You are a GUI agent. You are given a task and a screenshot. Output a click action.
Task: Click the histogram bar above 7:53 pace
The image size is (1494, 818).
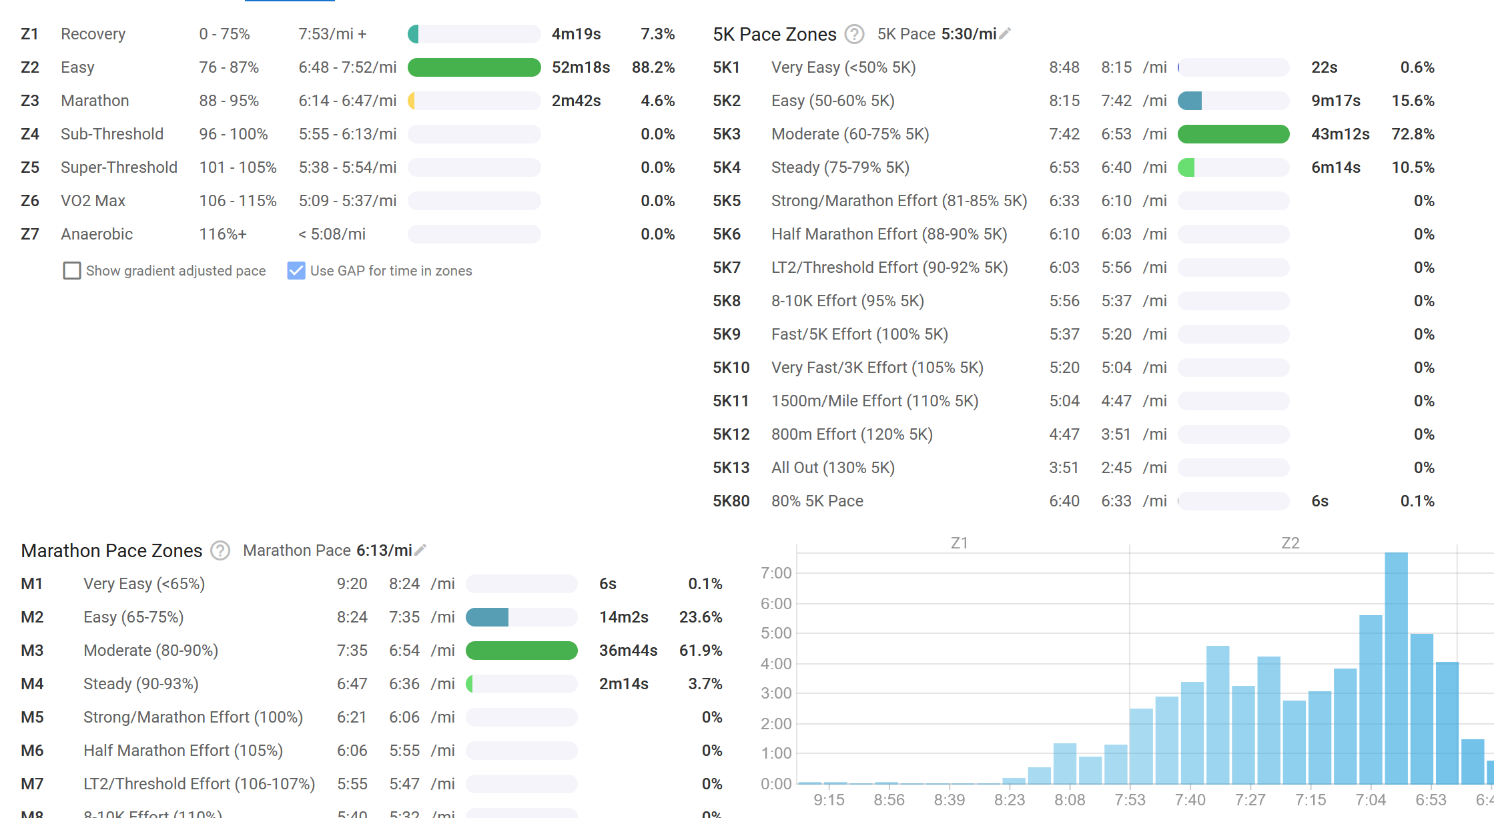(x=1141, y=746)
